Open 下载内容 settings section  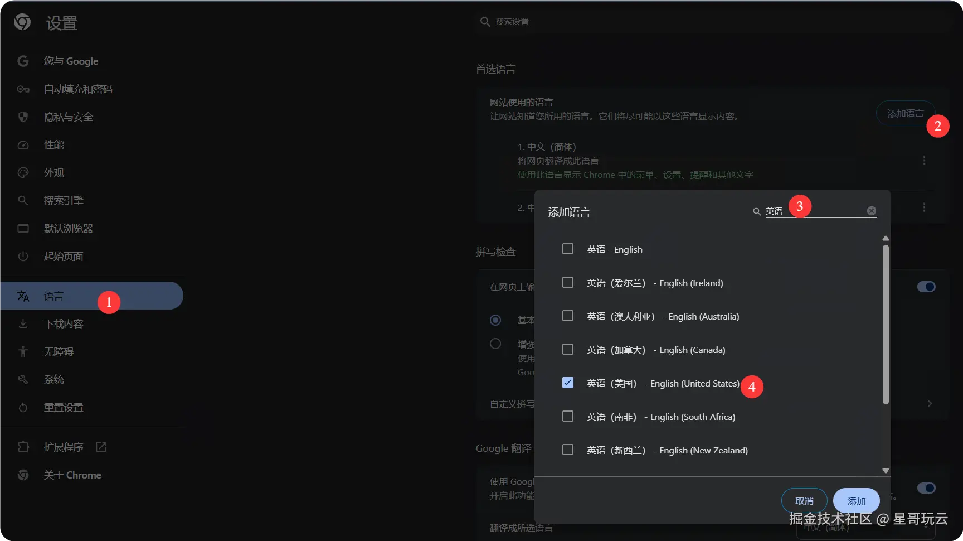(x=92, y=324)
